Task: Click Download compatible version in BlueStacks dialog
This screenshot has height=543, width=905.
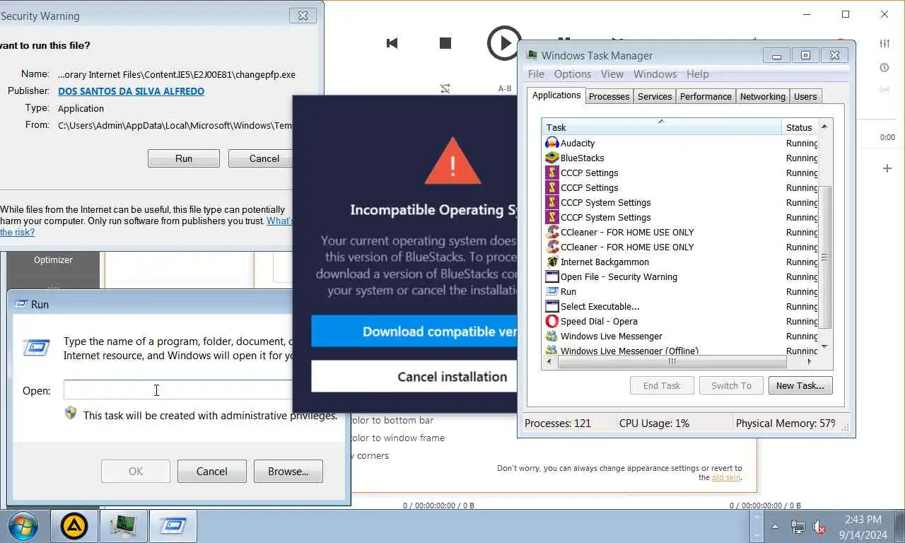Action: tap(414, 332)
